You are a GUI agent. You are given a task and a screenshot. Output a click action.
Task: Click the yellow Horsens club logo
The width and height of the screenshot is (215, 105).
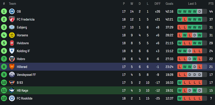tap(12, 35)
